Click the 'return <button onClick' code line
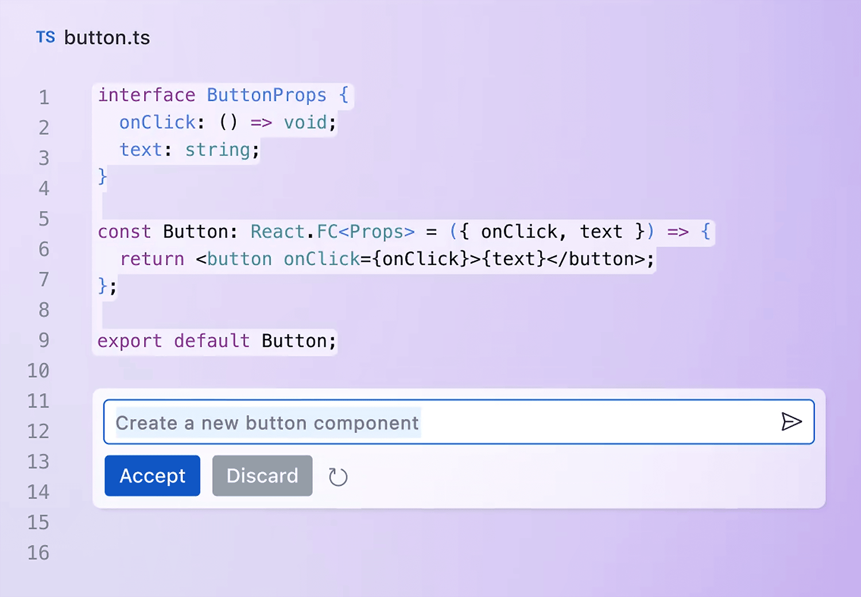The height and width of the screenshot is (597, 861). pos(387,259)
